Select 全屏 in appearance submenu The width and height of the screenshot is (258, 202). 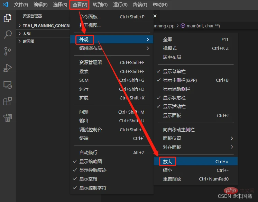196,39
